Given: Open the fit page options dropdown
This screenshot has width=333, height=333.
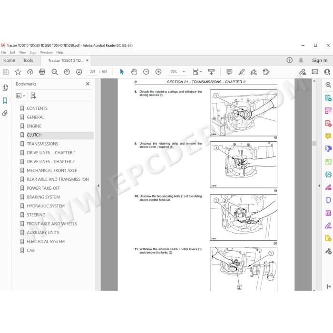Looking at the screenshot, I should coord(197,72).
